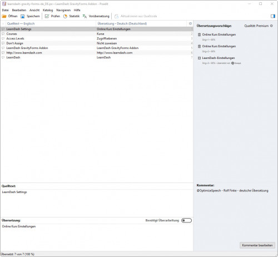Click the Vorübersetzung translate icon
This screenshot has height=257, width=278.
(85, 16)
